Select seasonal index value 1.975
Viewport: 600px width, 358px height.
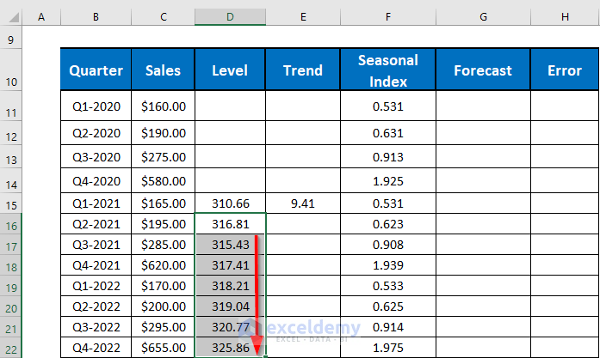click(x=388, y=348)
